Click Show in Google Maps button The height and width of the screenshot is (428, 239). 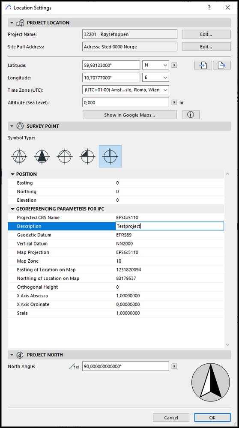(130, 115)
